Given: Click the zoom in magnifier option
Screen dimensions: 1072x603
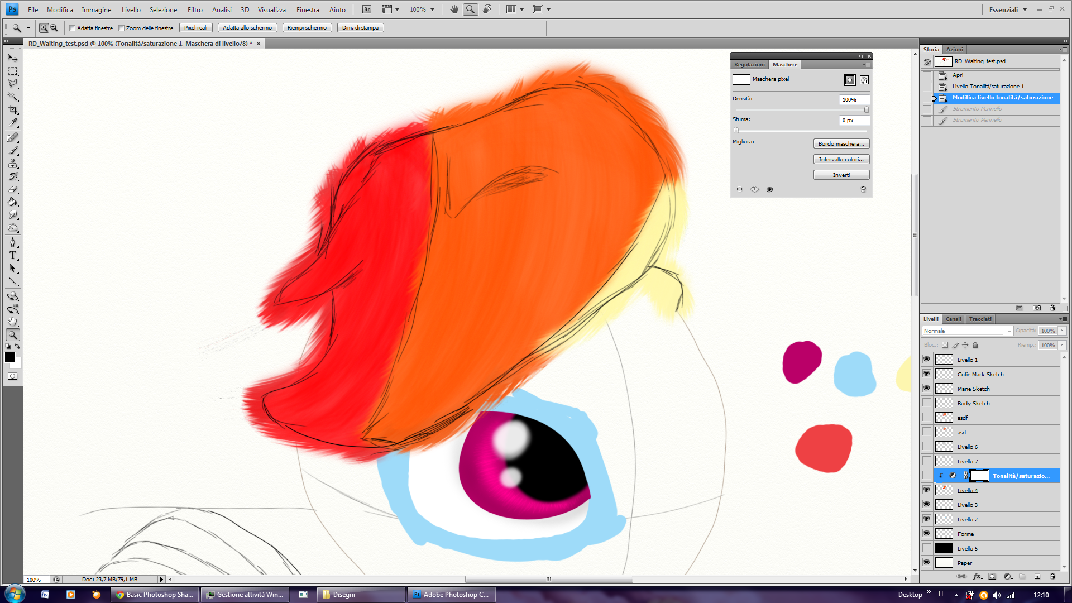Looking at the screenshot, I should (x=44, y=28).
